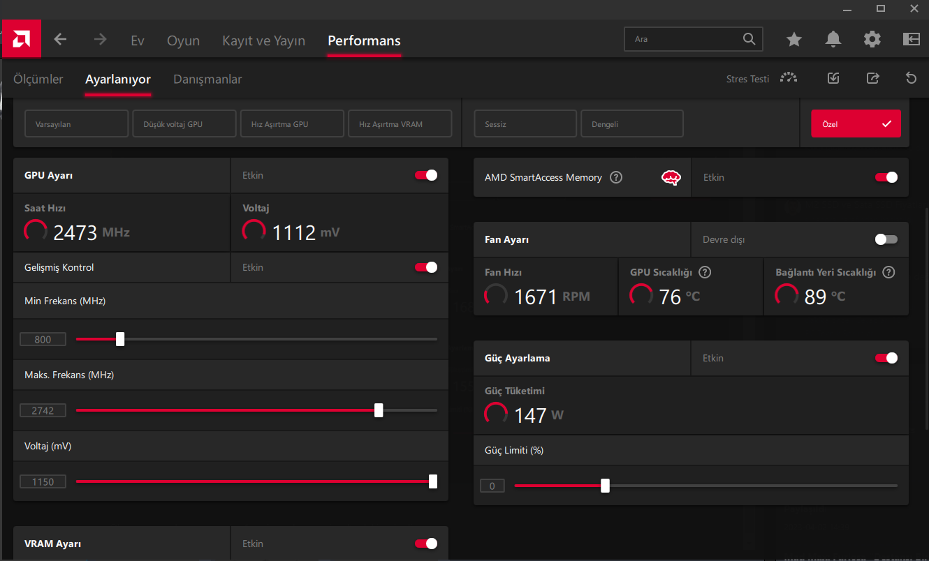Image resolution: width=929 pixels, height=561 pixels.
Task: Disable the GPU Ayarı toggle
Action: pyautogui.click(x=426, y=175)
